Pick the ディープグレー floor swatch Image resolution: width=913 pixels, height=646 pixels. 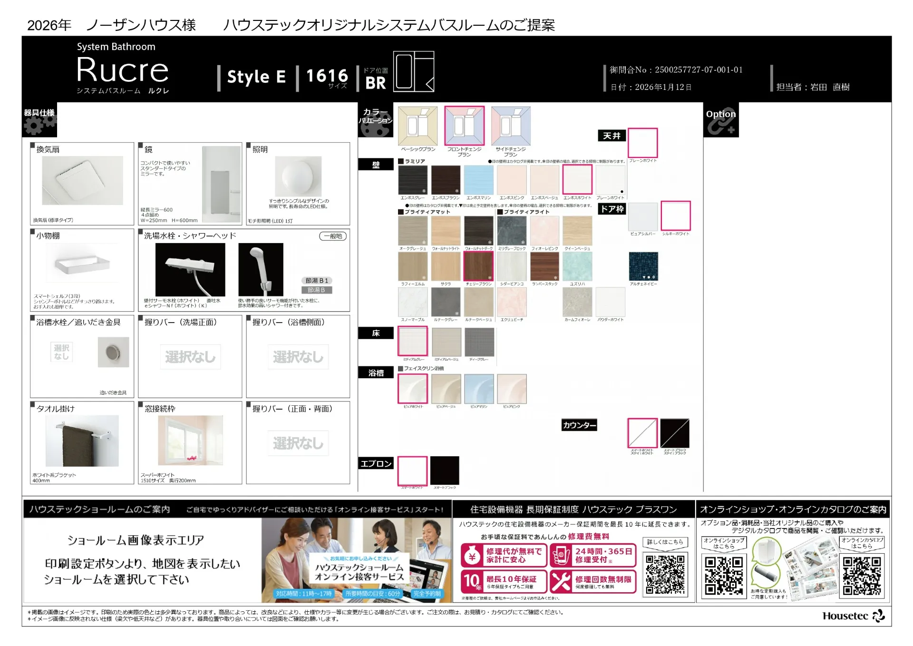click(x=479, y=342)
